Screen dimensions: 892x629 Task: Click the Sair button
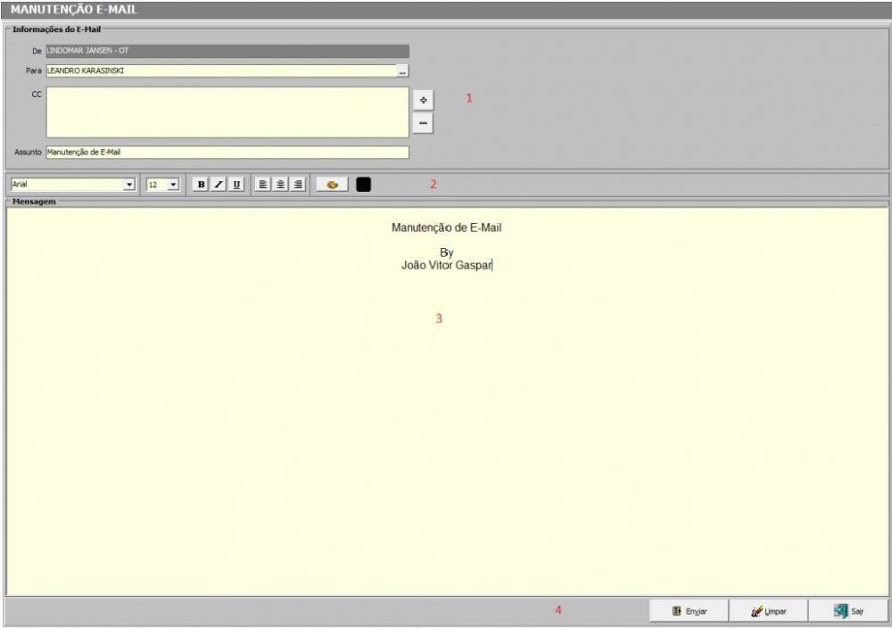(x=848, y=611)
